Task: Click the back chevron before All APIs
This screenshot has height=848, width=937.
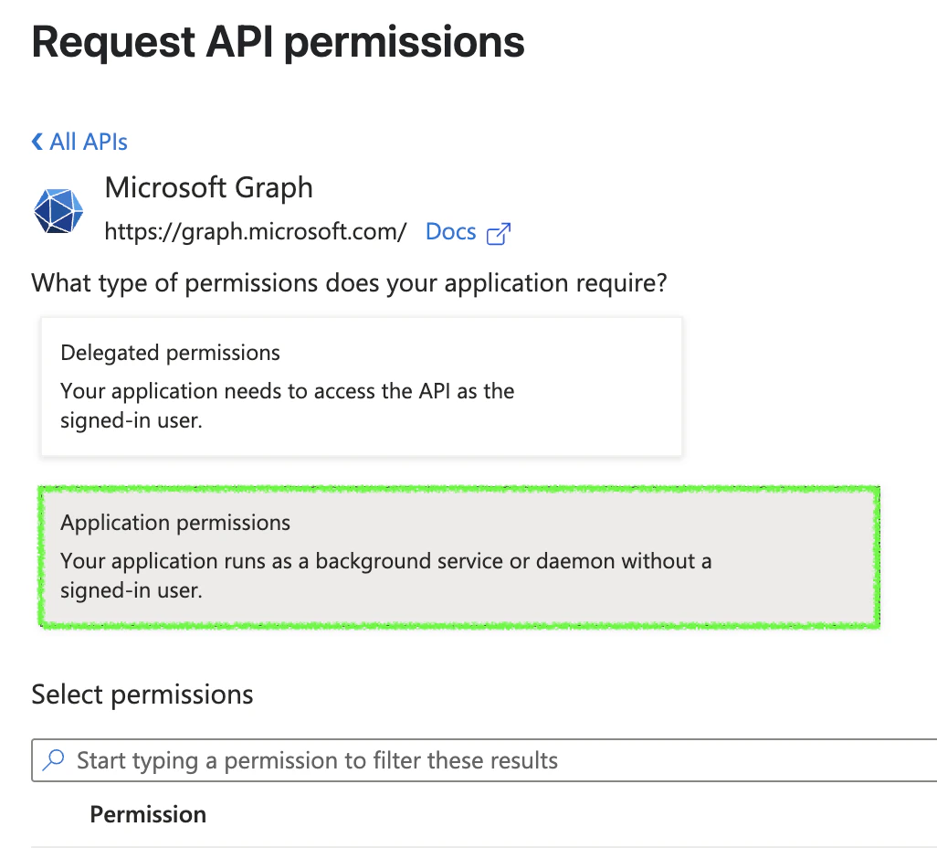Action: (37, 141)
